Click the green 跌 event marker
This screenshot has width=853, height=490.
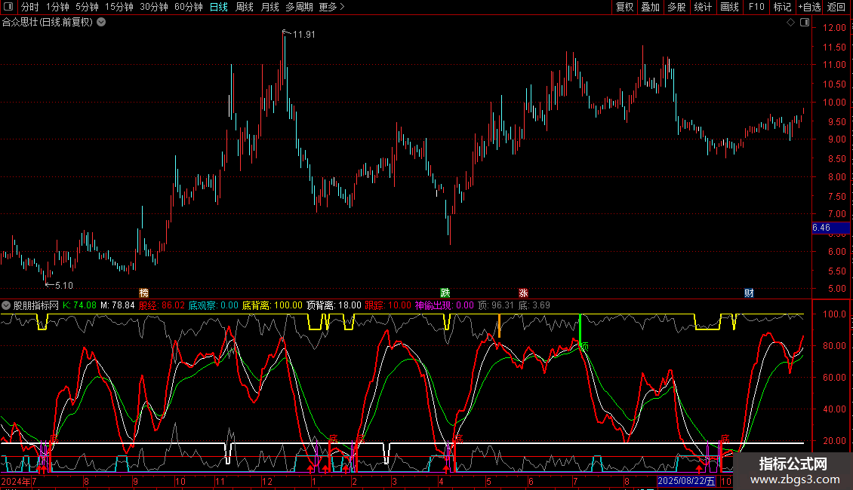click(x=445, y=292)
